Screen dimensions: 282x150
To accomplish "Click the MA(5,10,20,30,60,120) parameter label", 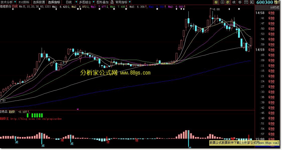I will [x=35, y=7].
